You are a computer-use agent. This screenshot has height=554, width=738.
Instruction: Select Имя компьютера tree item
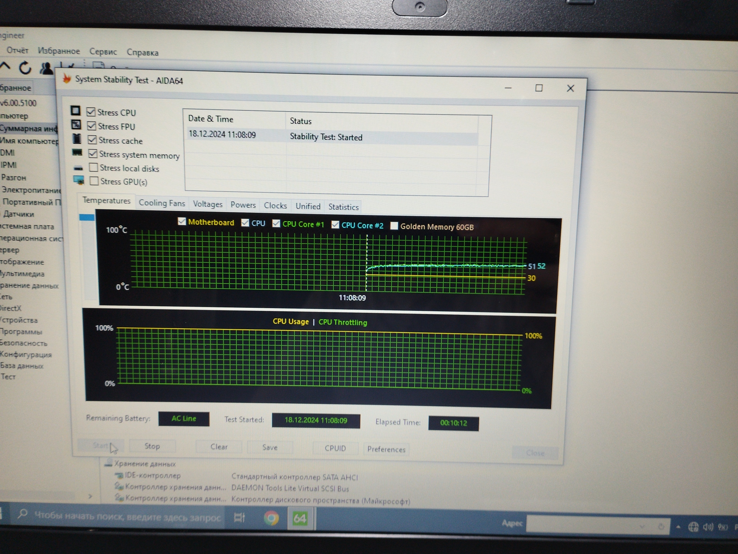click(x=29, y=141)
